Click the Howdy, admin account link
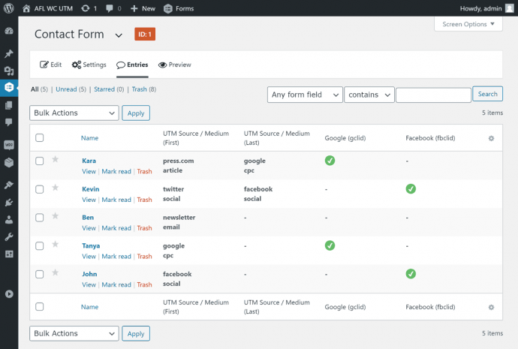Screen dimensions: 518x349 coord(480,8)
